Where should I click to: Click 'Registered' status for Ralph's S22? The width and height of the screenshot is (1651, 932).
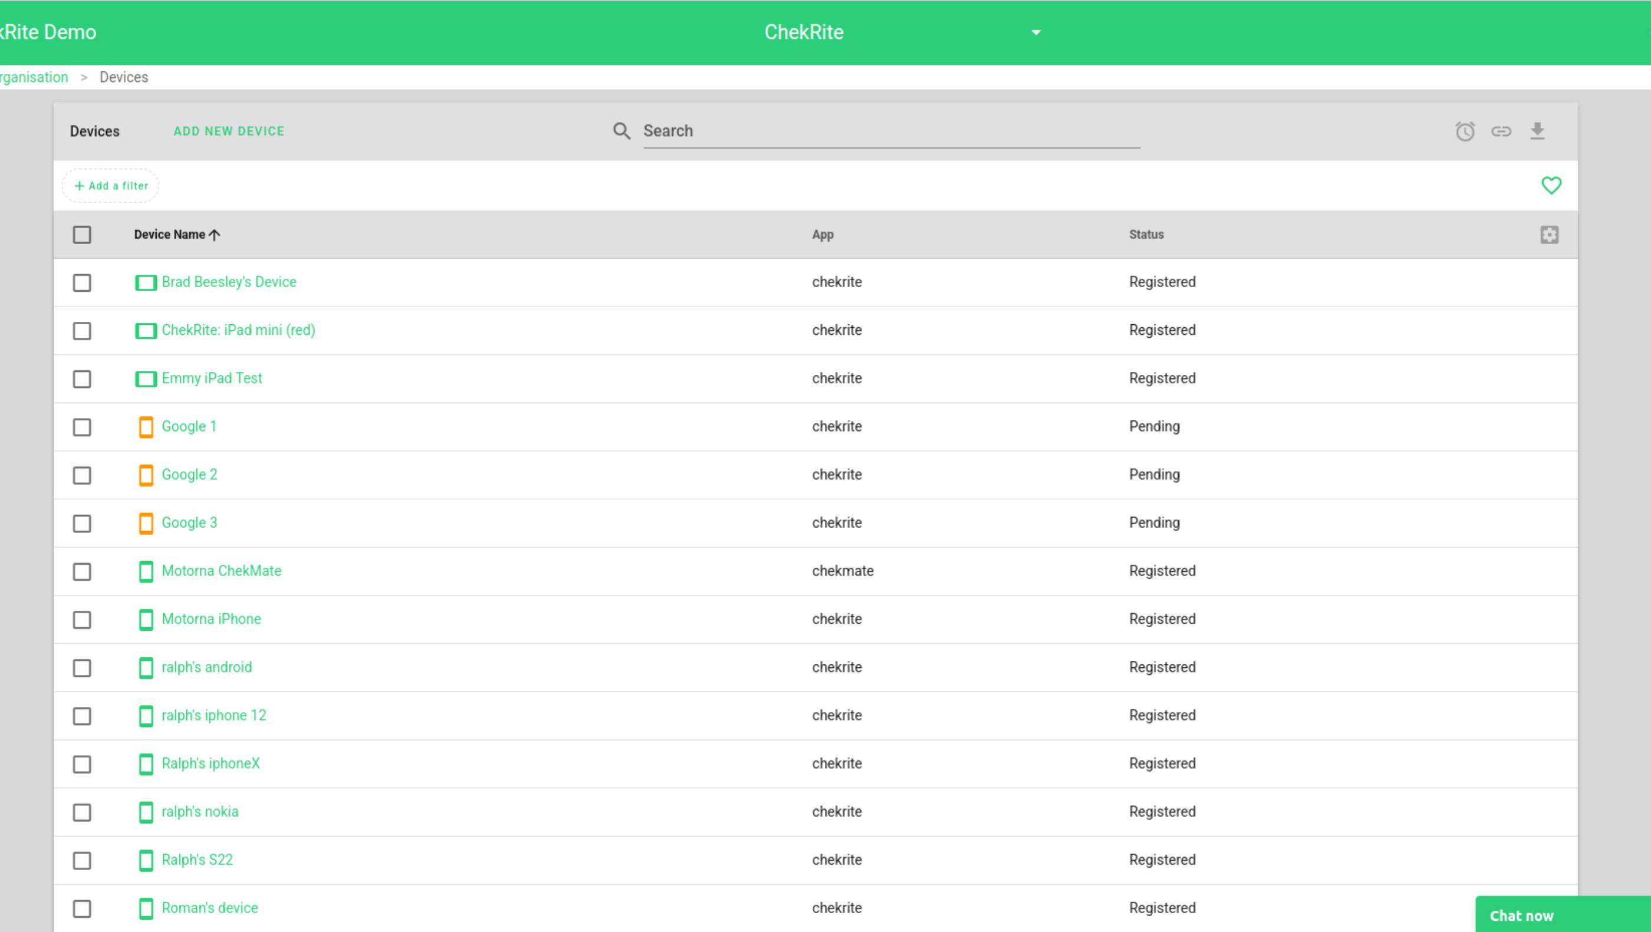click(x=1162, y=859)
